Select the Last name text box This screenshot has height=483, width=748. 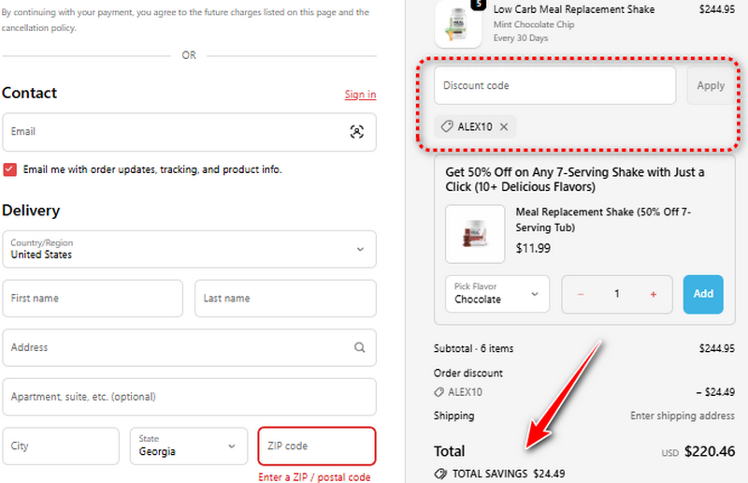(284, 299)
